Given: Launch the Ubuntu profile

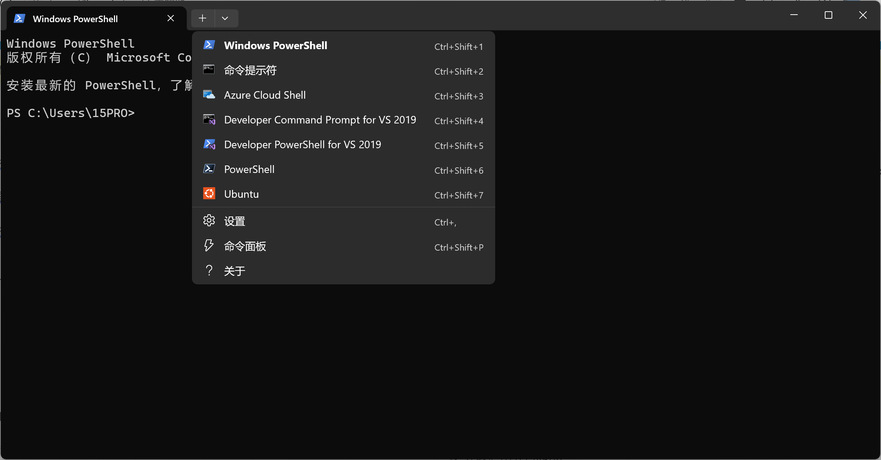Looking at the screenshot, I should (343, 194).
